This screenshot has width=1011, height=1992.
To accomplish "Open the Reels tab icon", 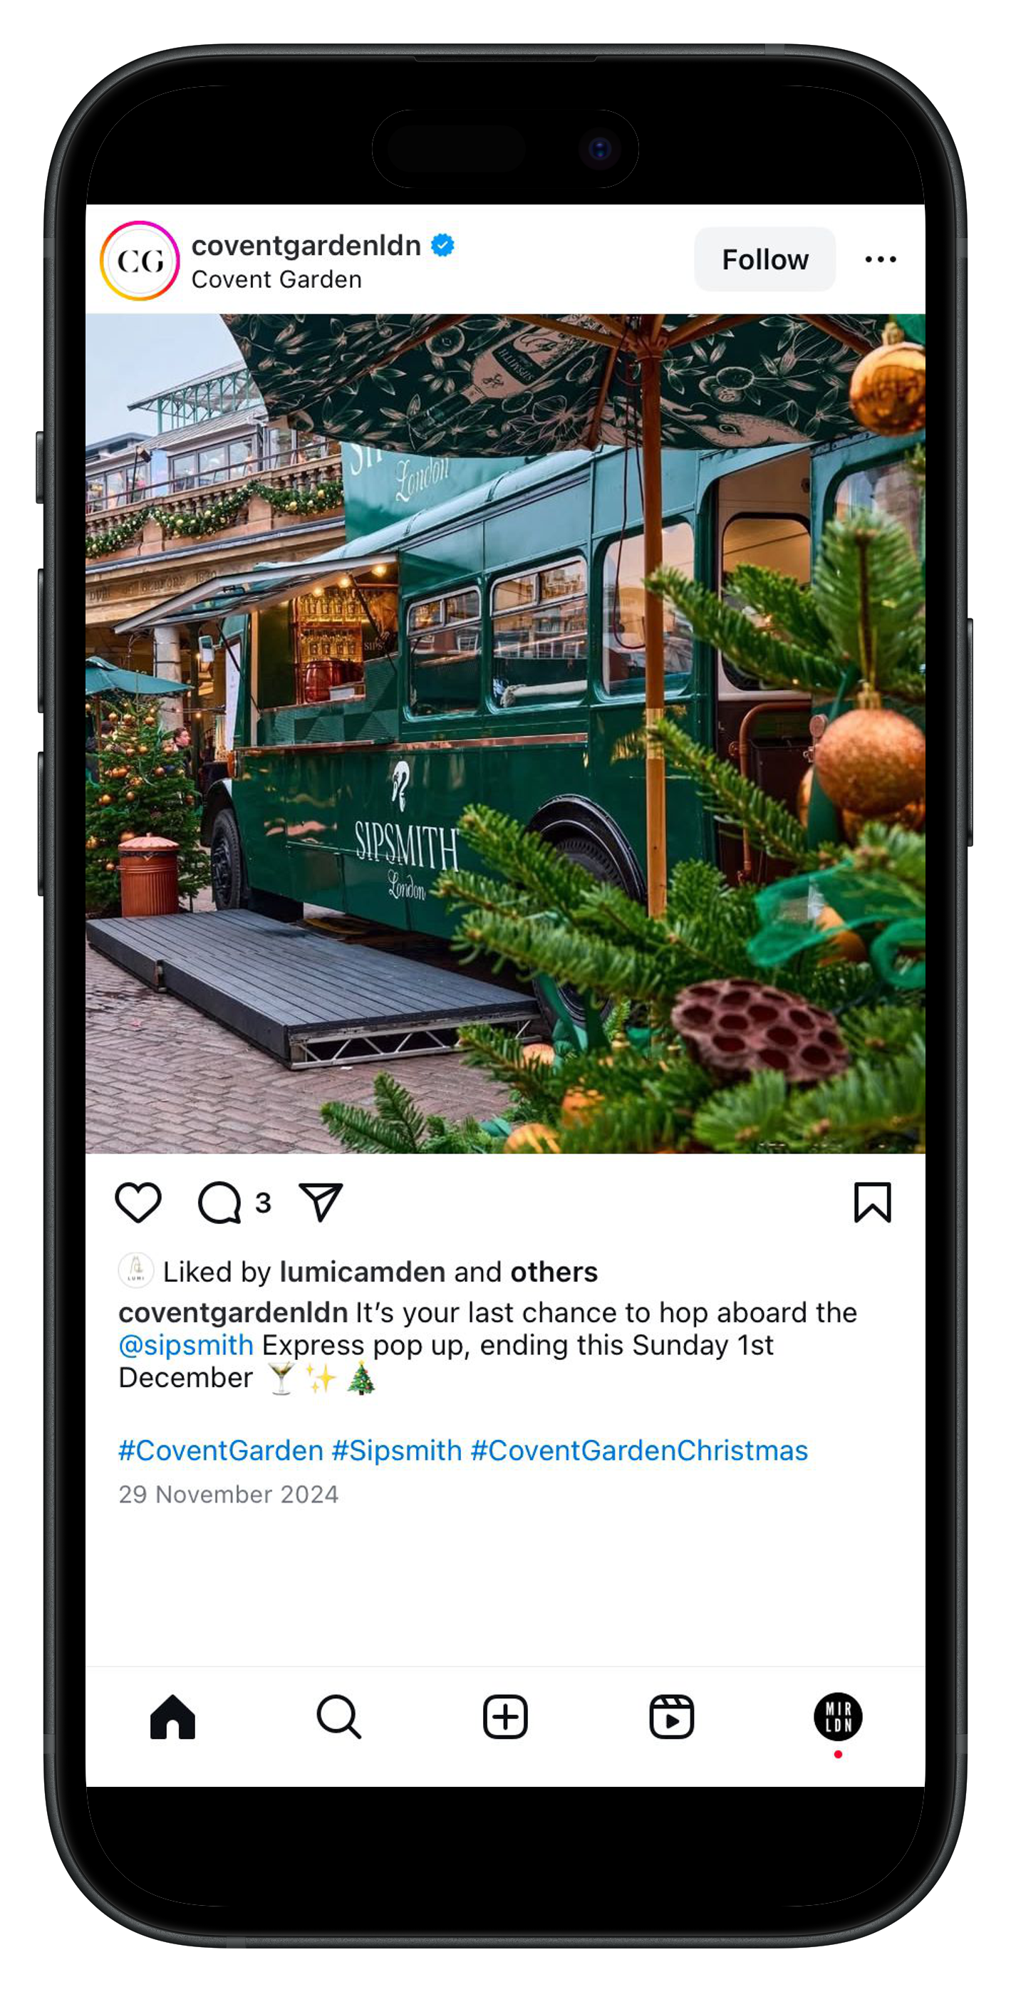I will pos(671,1717).
